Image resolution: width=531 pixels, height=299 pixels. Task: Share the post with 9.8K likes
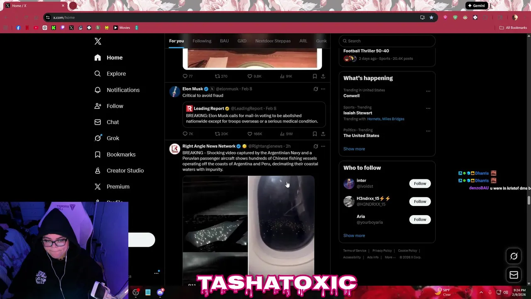point(323,76)
